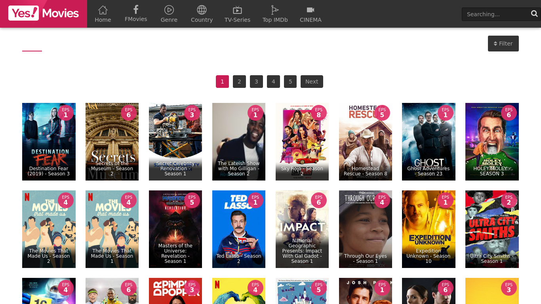Open the Home menu label
Viewport: 541px width, 304px height.
[x=103, y=20]
